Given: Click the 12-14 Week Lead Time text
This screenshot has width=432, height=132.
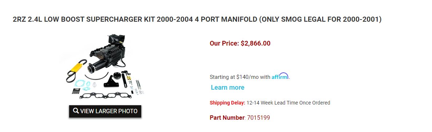Looking at the screenshot, I should (x=288, y=103).
